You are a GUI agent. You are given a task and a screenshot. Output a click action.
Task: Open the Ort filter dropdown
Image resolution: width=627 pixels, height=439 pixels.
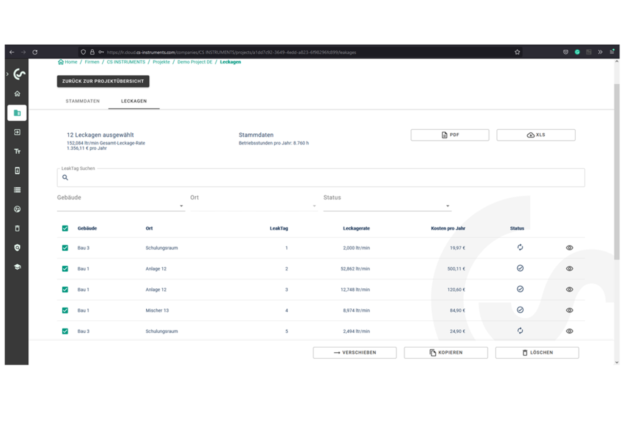[254, 203]
